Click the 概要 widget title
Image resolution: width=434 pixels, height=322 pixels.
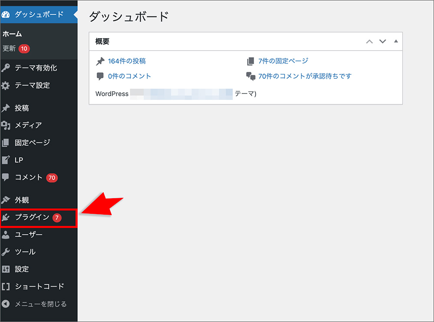tap(102, 42)
